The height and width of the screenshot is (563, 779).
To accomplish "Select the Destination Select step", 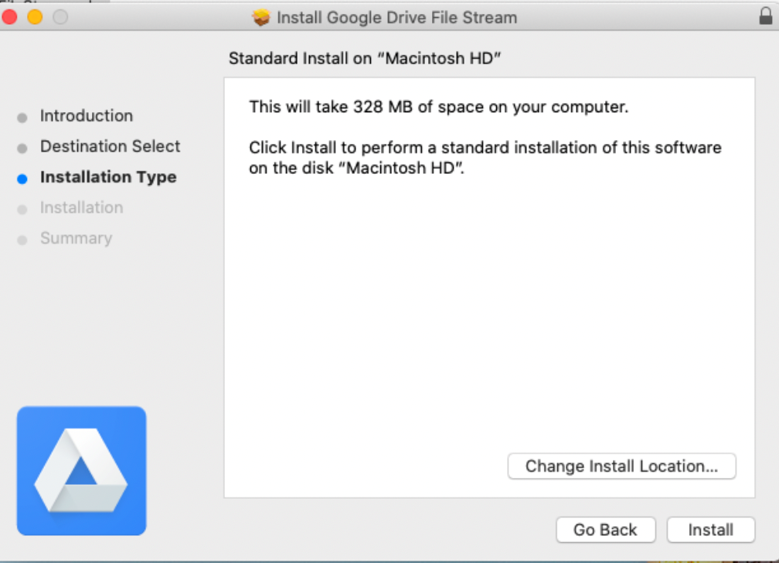I will tap(110, 146).
